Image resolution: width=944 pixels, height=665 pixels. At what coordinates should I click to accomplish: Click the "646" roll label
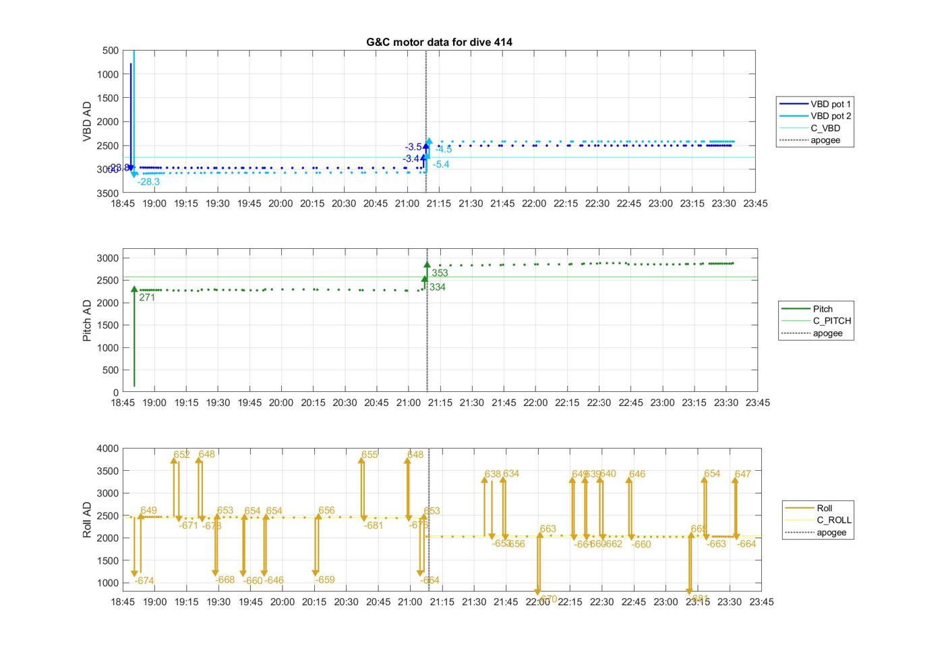pos(637,474)
